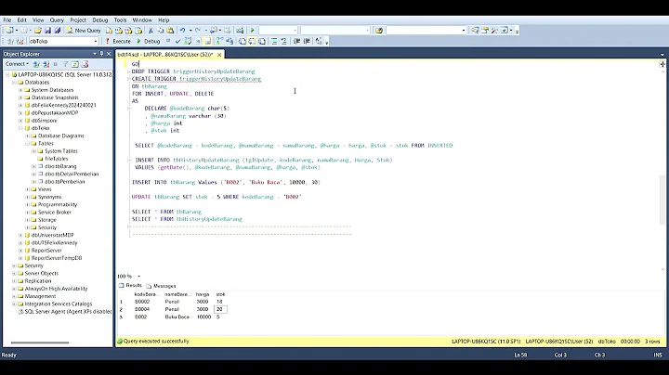669x375 pixels.
Task: Switch to the Messages tab
Action: tap(162, 286)
